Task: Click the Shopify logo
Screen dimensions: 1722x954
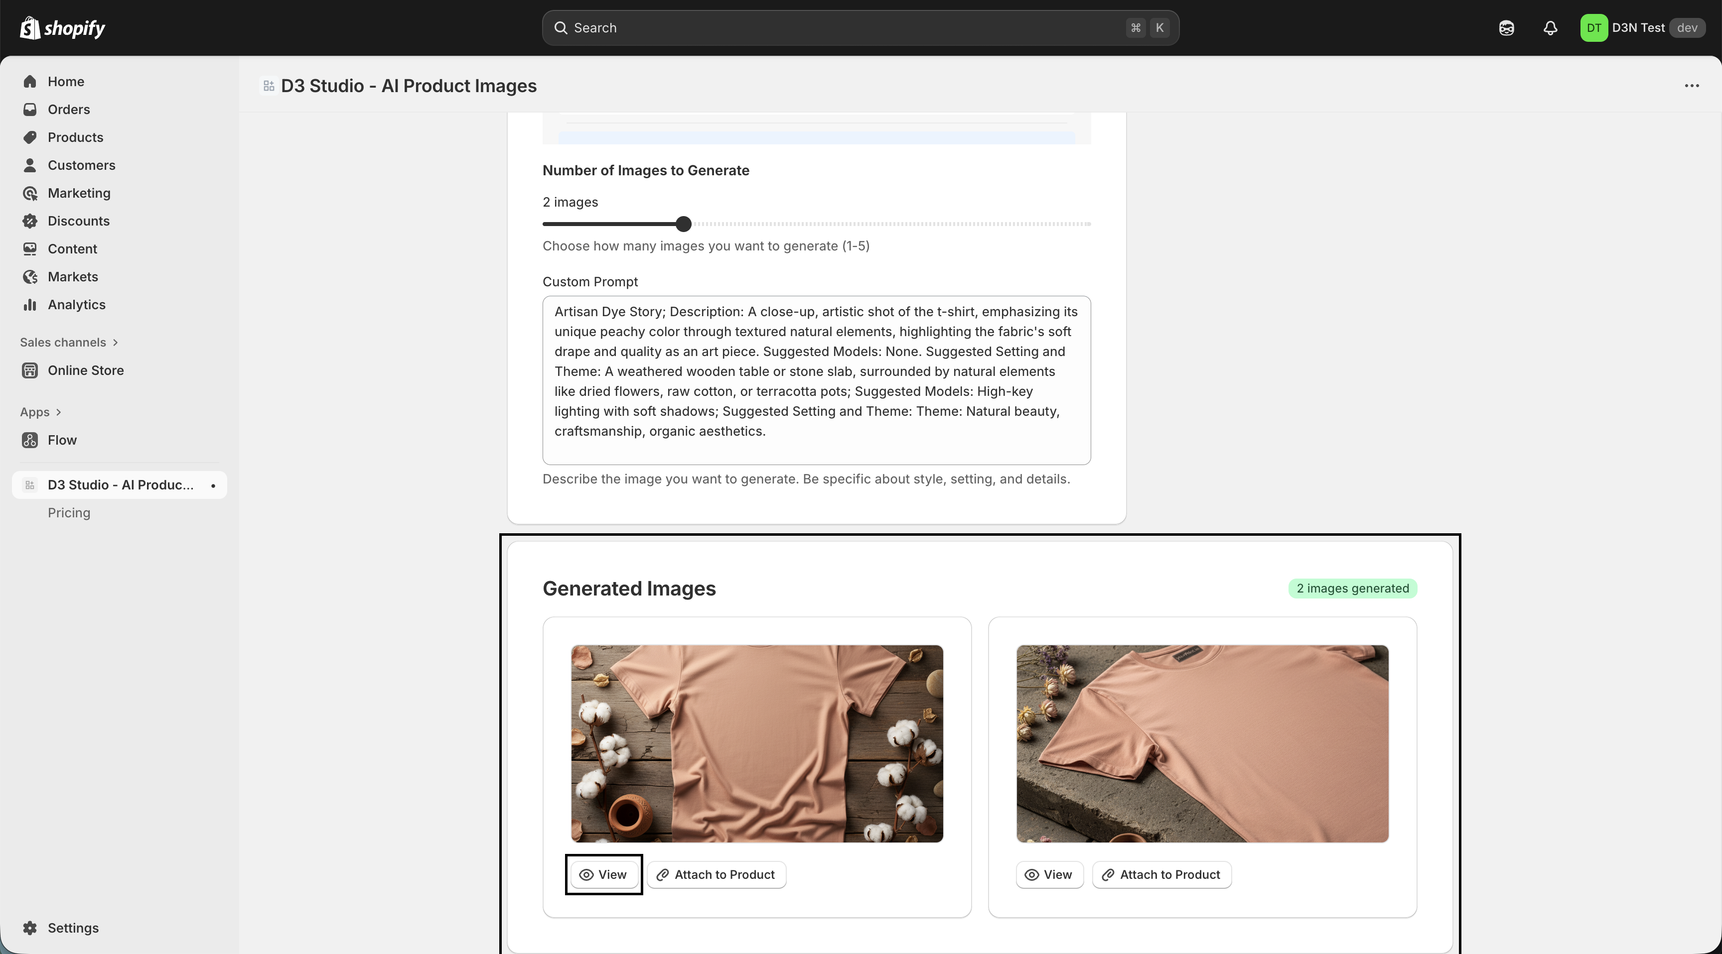Action: click(x=63, y=28)
